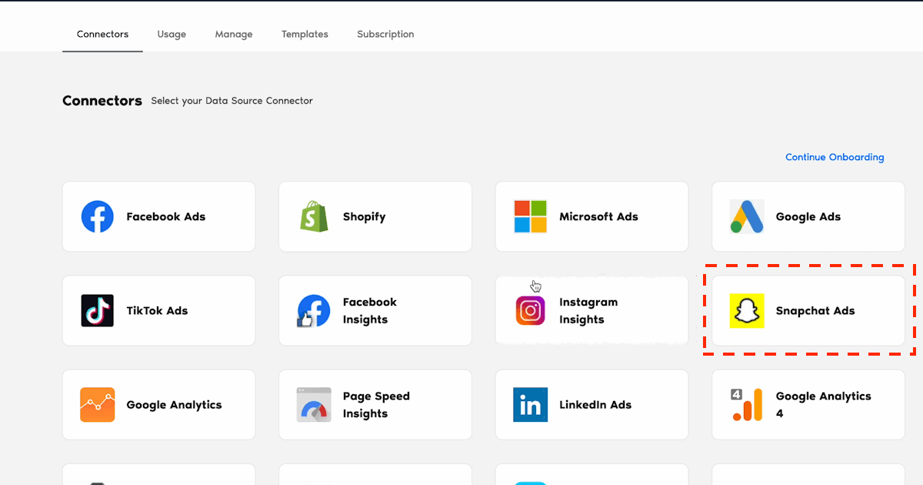Open the Page Speed Insights connector label
The height and width of the screenshot is (485, 923).
(376, 405)
